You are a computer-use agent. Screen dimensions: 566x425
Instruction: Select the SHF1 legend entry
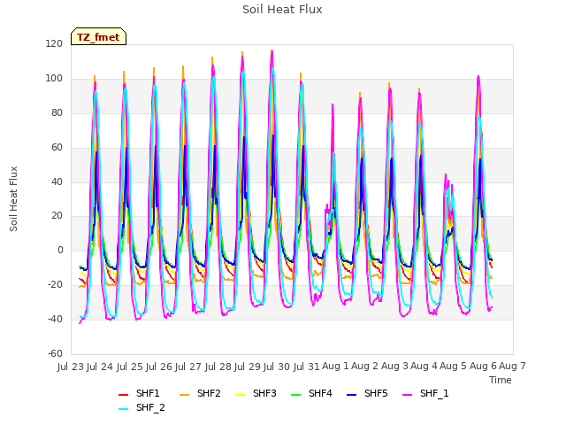(x=139, y=393)
